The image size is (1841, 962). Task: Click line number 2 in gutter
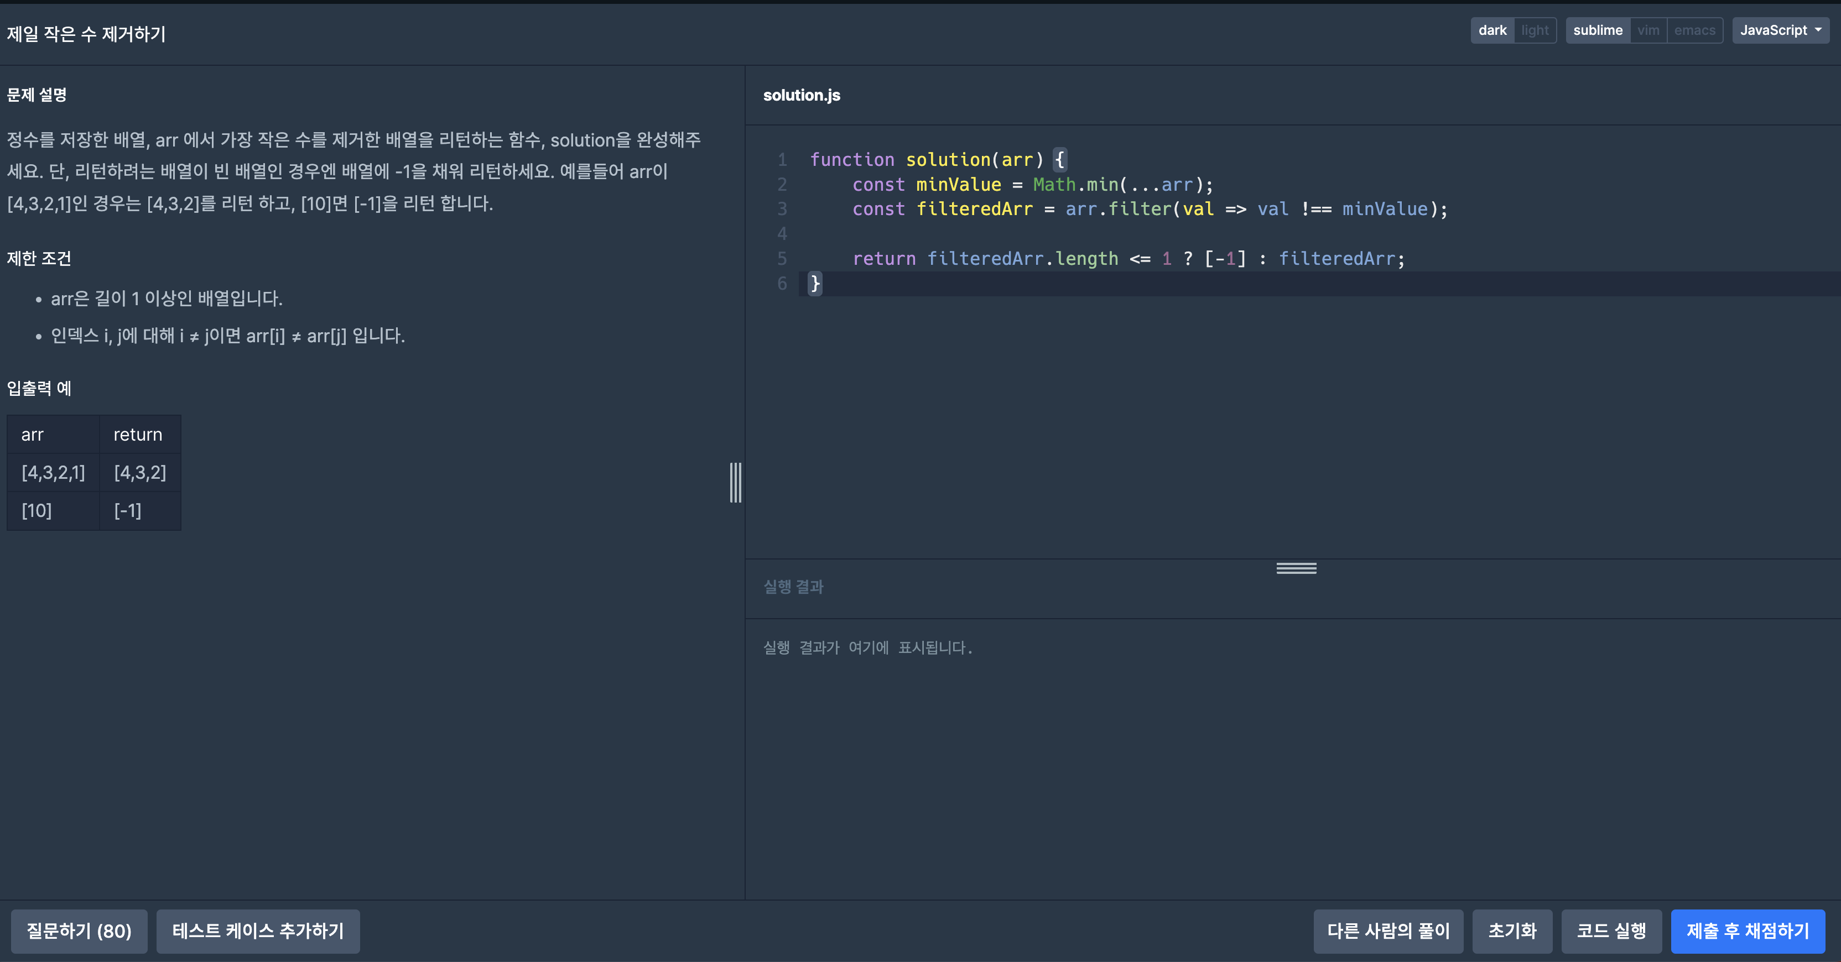pyautogui.click(x=782, y=184)
